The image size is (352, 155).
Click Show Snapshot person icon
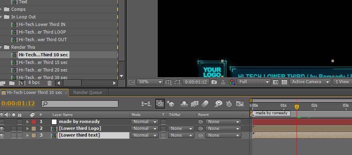[x=223, y=82]
